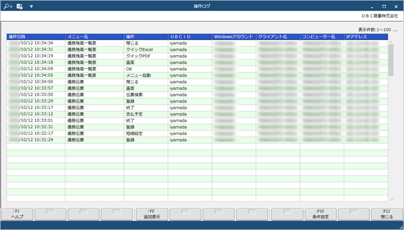The height and width of the screenshot is (230, 404).
Task: Click the magnifier-plus search icon in title bar
Action: (x=8, y=6)
